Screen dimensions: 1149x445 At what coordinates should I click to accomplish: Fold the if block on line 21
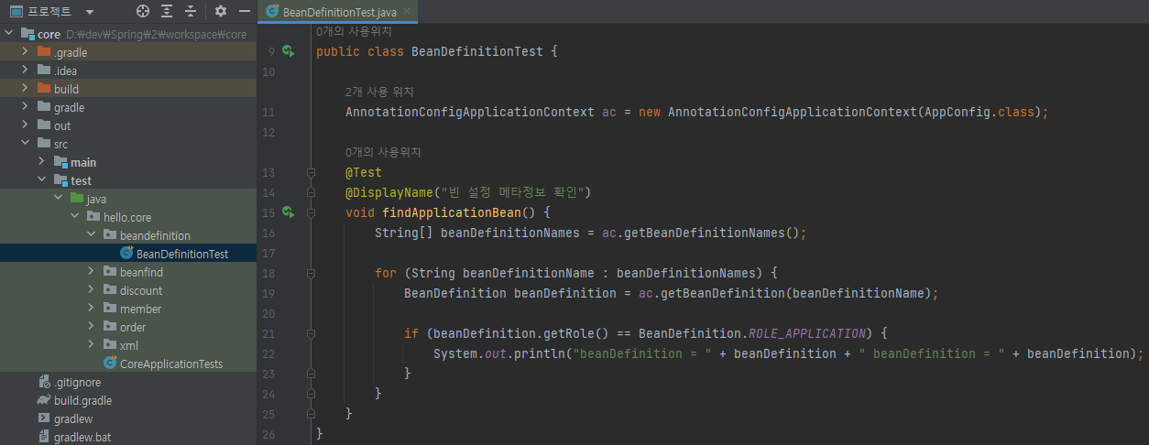pos(311,333)
